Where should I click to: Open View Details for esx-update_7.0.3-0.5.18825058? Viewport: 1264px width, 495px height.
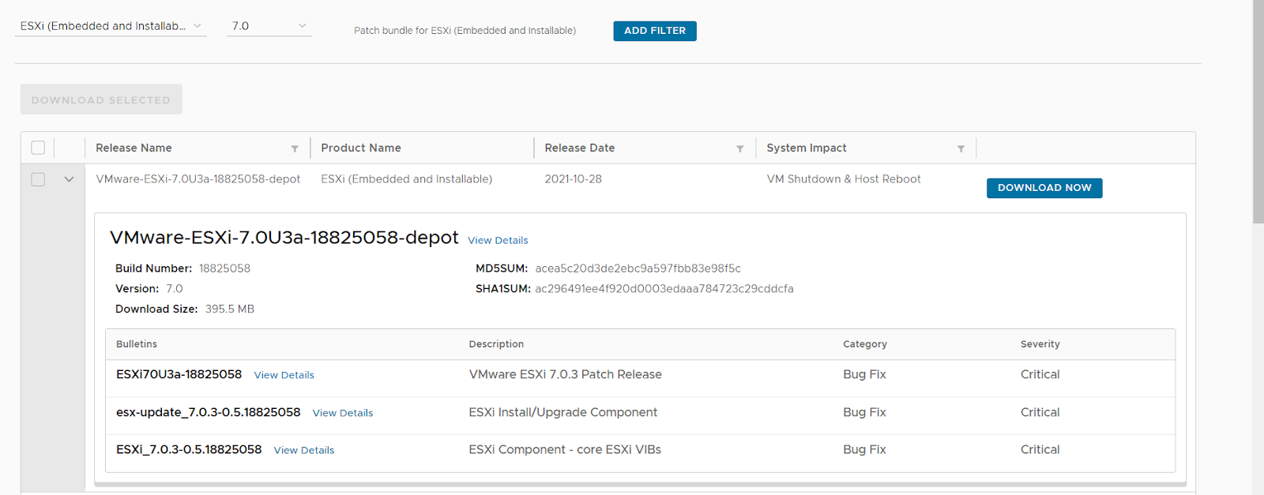click(x=343, y=413)
